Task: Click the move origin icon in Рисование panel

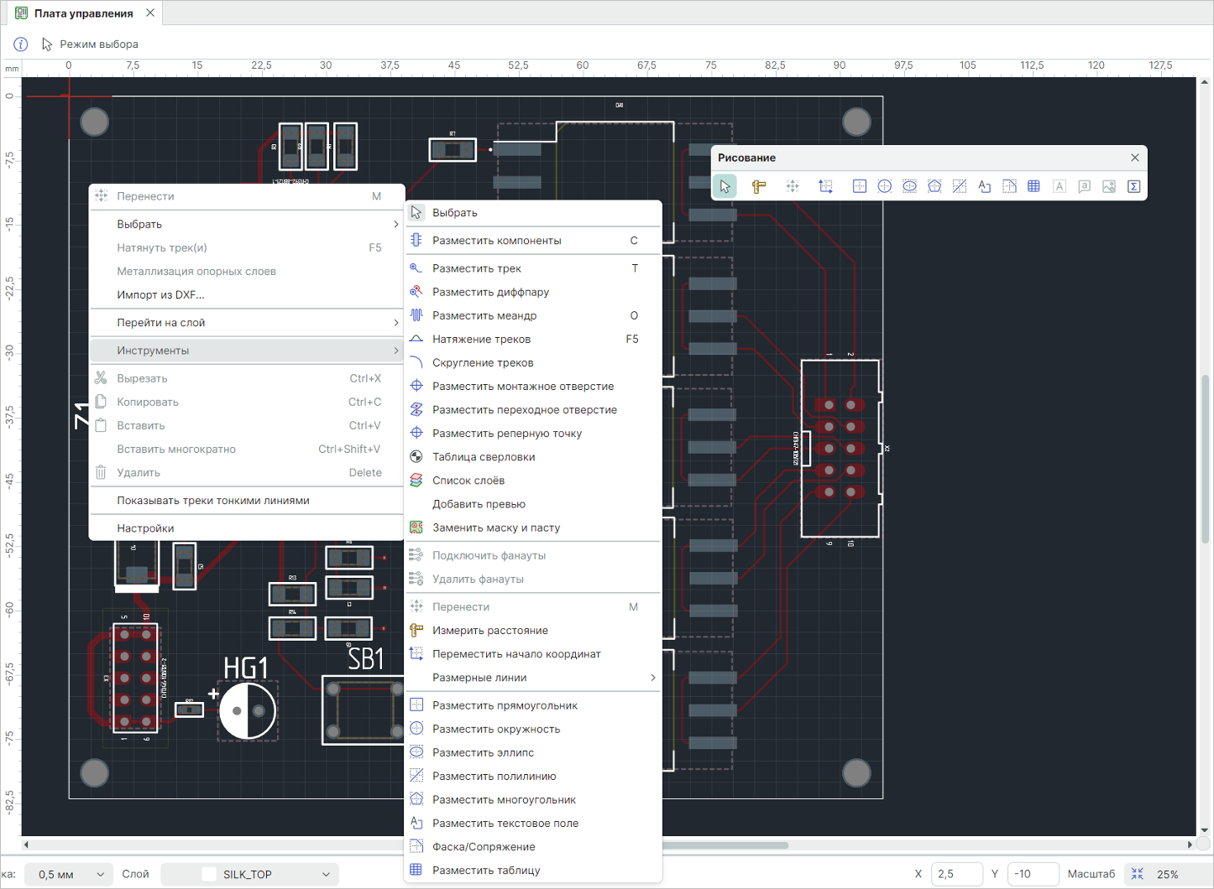Action: click(x=825, y=186)
